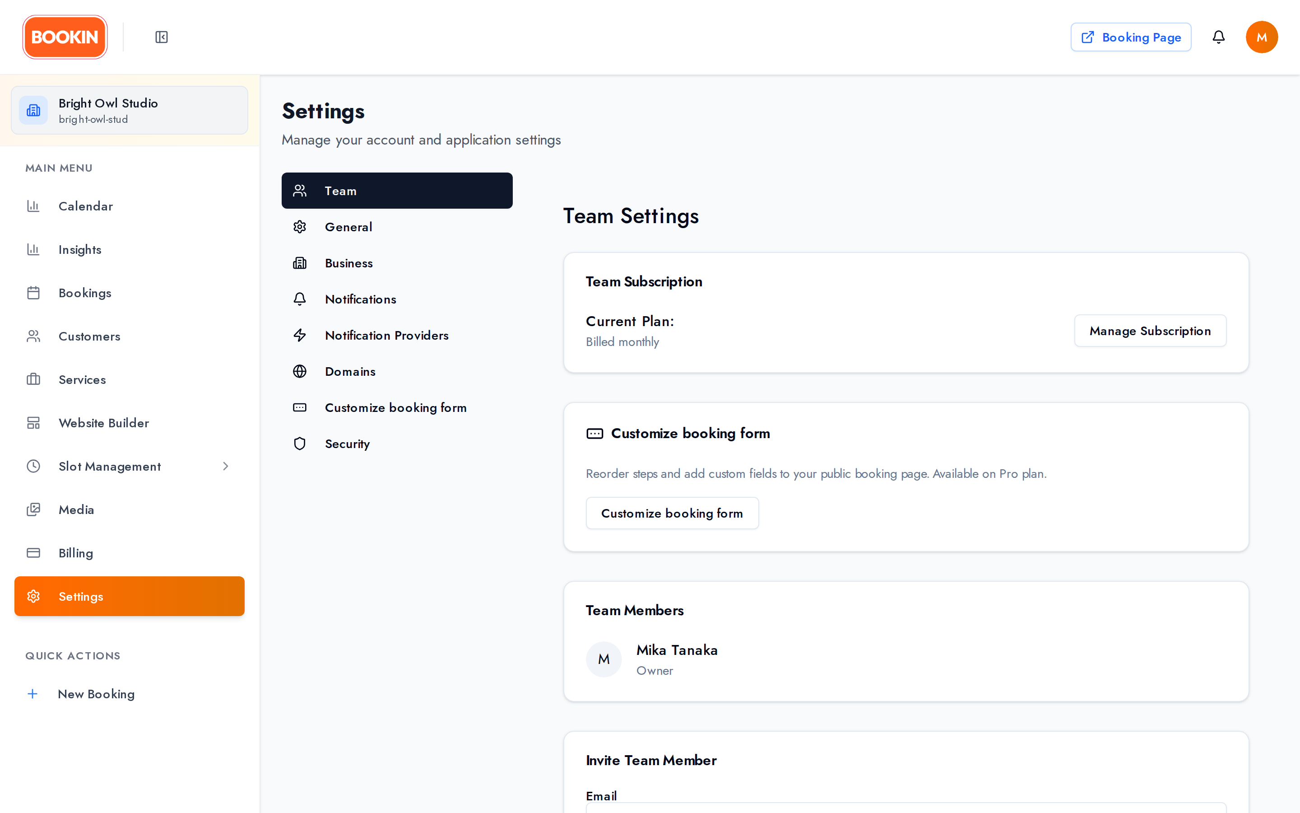Open the Booking Page link
Viewport: 1300px width, 813px height.
[1131, 37]
